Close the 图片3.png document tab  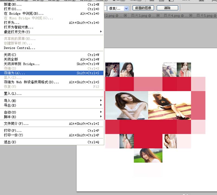coord(158,16)
